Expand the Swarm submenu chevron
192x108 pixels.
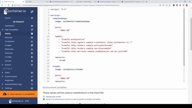click(2, 65)
